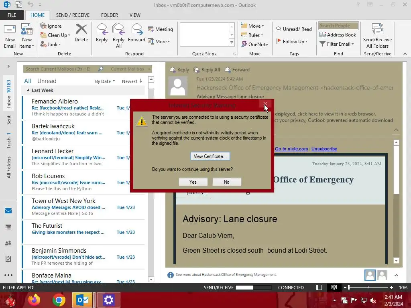
Task: Click Send/Receive All Folders
Action: [377, 36]
